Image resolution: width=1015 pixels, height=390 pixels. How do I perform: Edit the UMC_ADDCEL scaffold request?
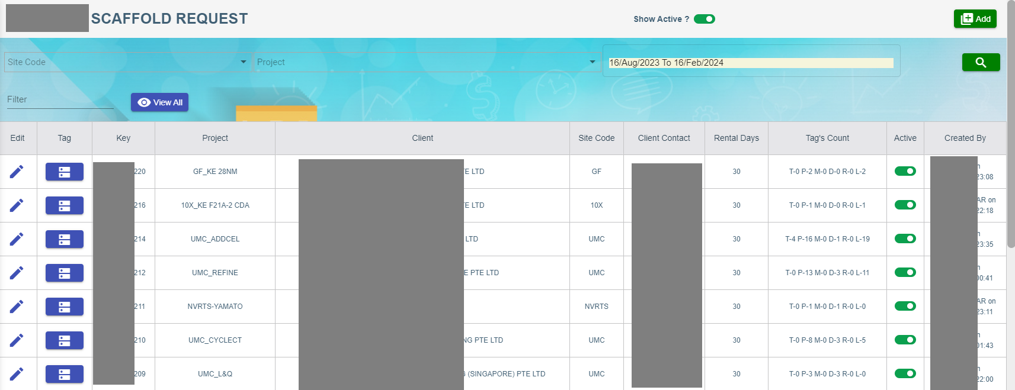[x=17, y=239]
